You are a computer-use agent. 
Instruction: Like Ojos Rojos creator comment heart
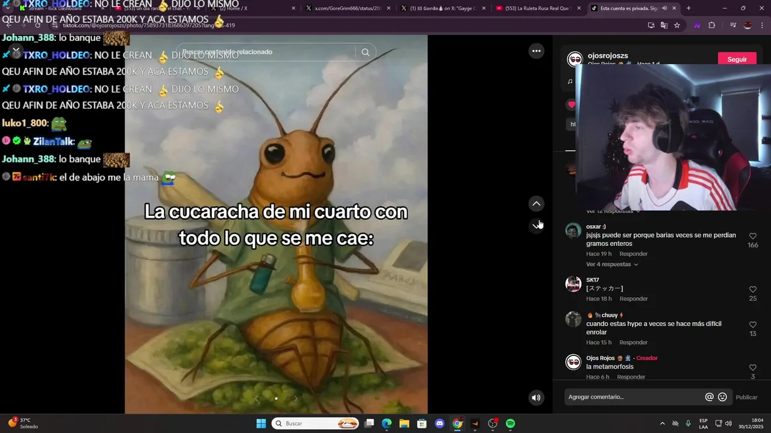pyautogui.click(x=752, y=367)
